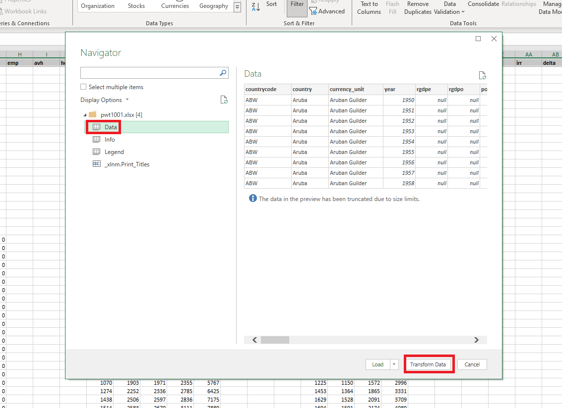Image resolution: width=562 pixels, height=408 pixels.
Task: Click the Remove Duplicates tool
Action: [x=418, y=7]
